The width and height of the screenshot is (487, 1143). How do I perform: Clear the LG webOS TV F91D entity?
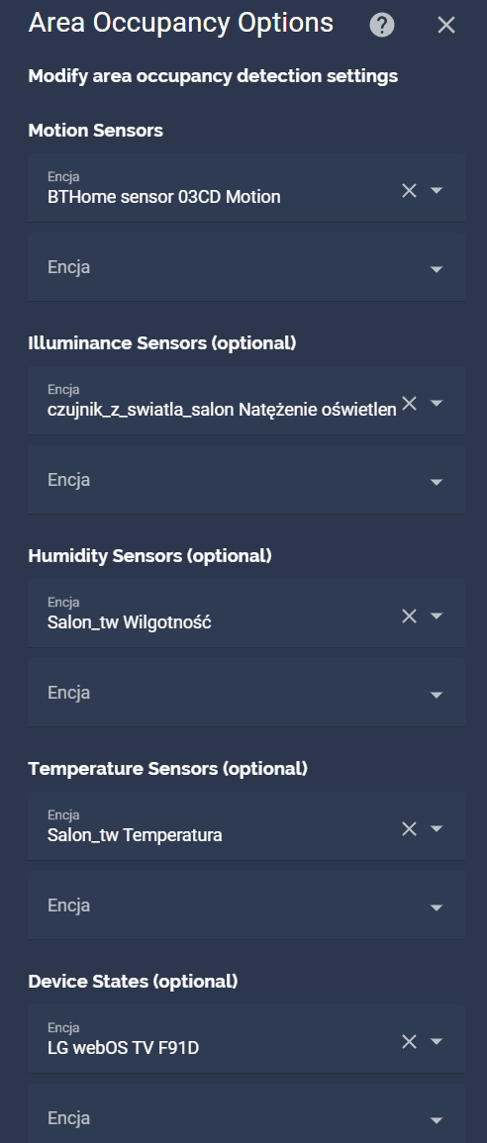(x=409, y=1042)
